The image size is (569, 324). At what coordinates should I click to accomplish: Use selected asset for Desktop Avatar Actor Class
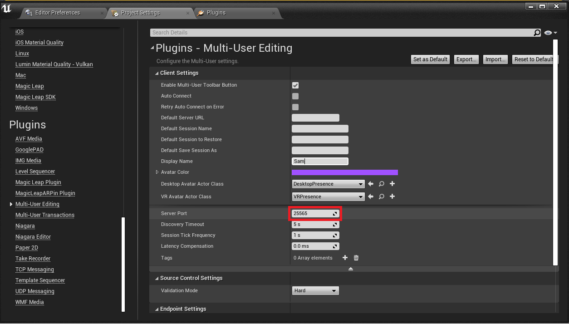click(x=371, y=184)
